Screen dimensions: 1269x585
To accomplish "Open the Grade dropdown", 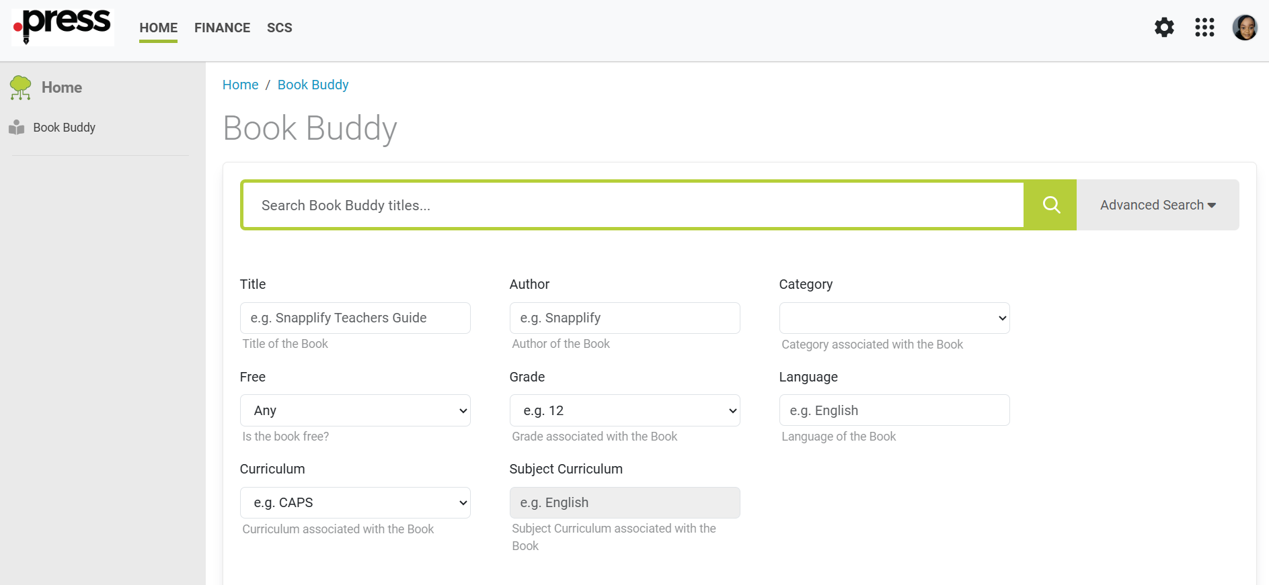I will pos(625,410).
